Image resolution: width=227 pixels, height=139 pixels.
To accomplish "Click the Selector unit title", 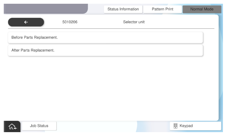I will (x=134, y=22).
